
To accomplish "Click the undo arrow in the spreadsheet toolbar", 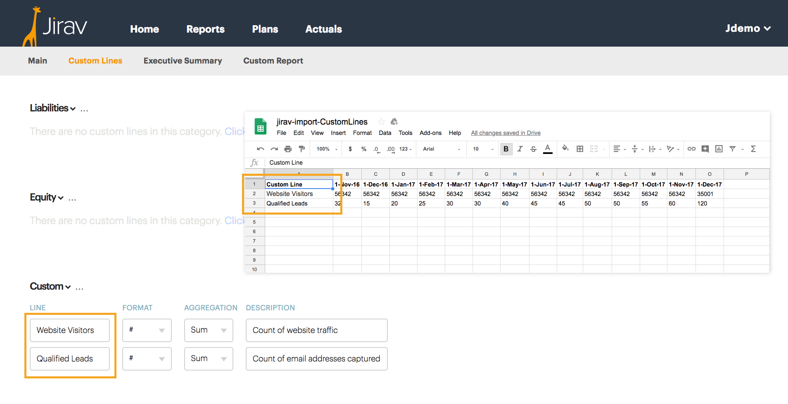I will coord(260,149).
